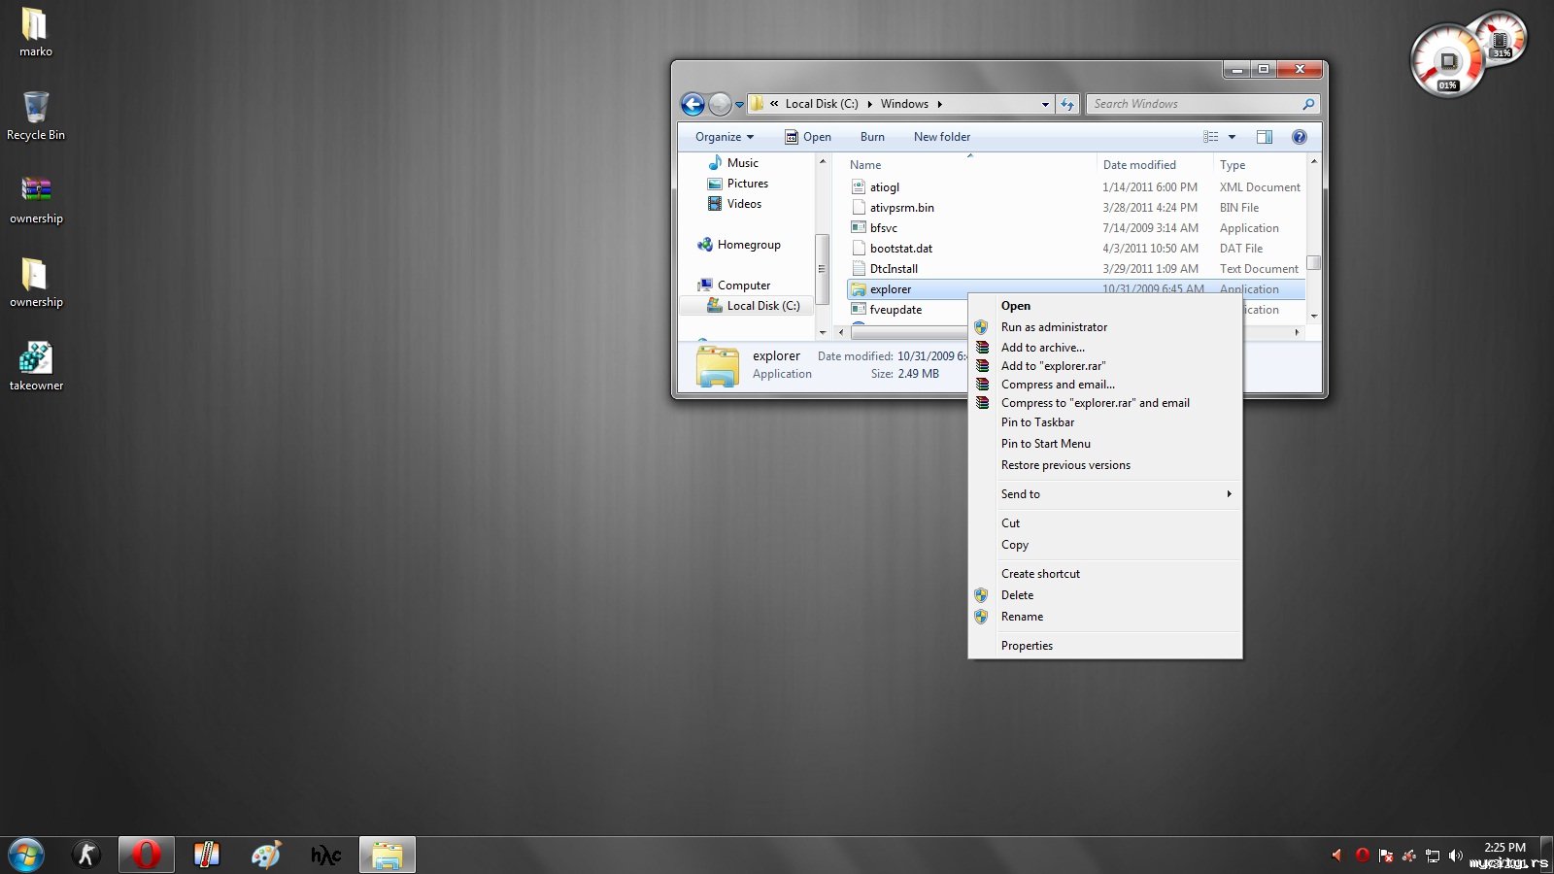1554x874 pixels.
Task: Open the change view dropdown arrow
Action: [1232, 137]
